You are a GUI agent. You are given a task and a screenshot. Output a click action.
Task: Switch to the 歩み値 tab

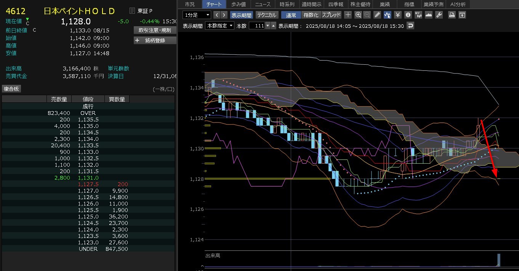tap(239, 4)
